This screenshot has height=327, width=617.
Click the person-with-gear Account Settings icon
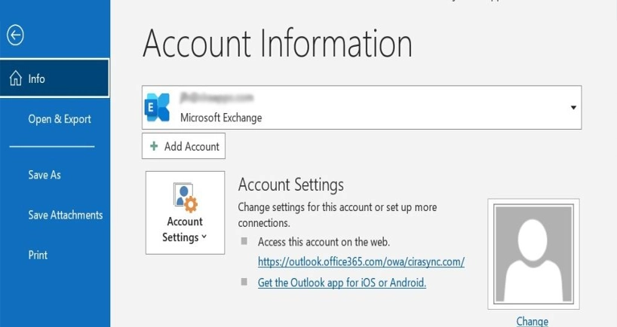[x=185, y=197]
